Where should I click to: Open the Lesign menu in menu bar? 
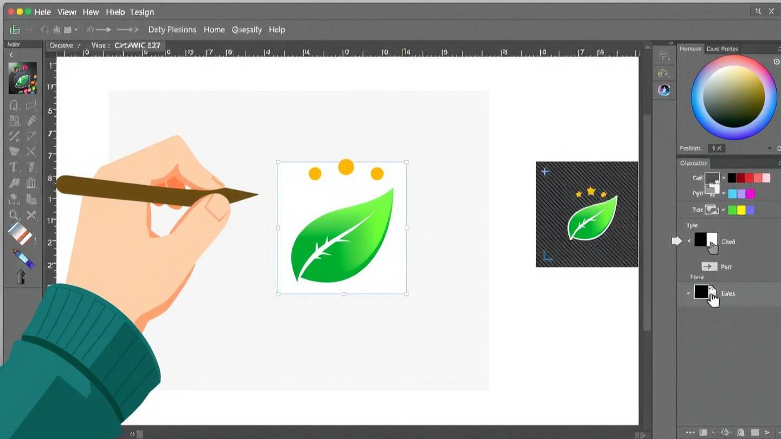click(142, 11)
